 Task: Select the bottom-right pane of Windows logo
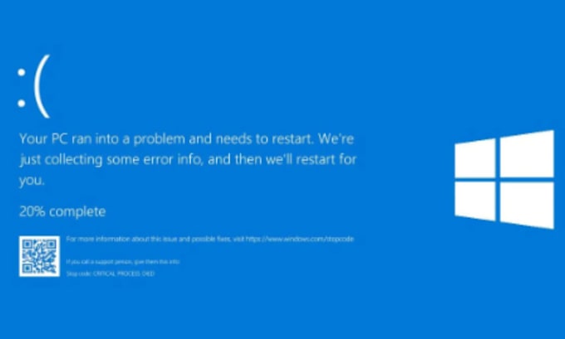[527, 206]
